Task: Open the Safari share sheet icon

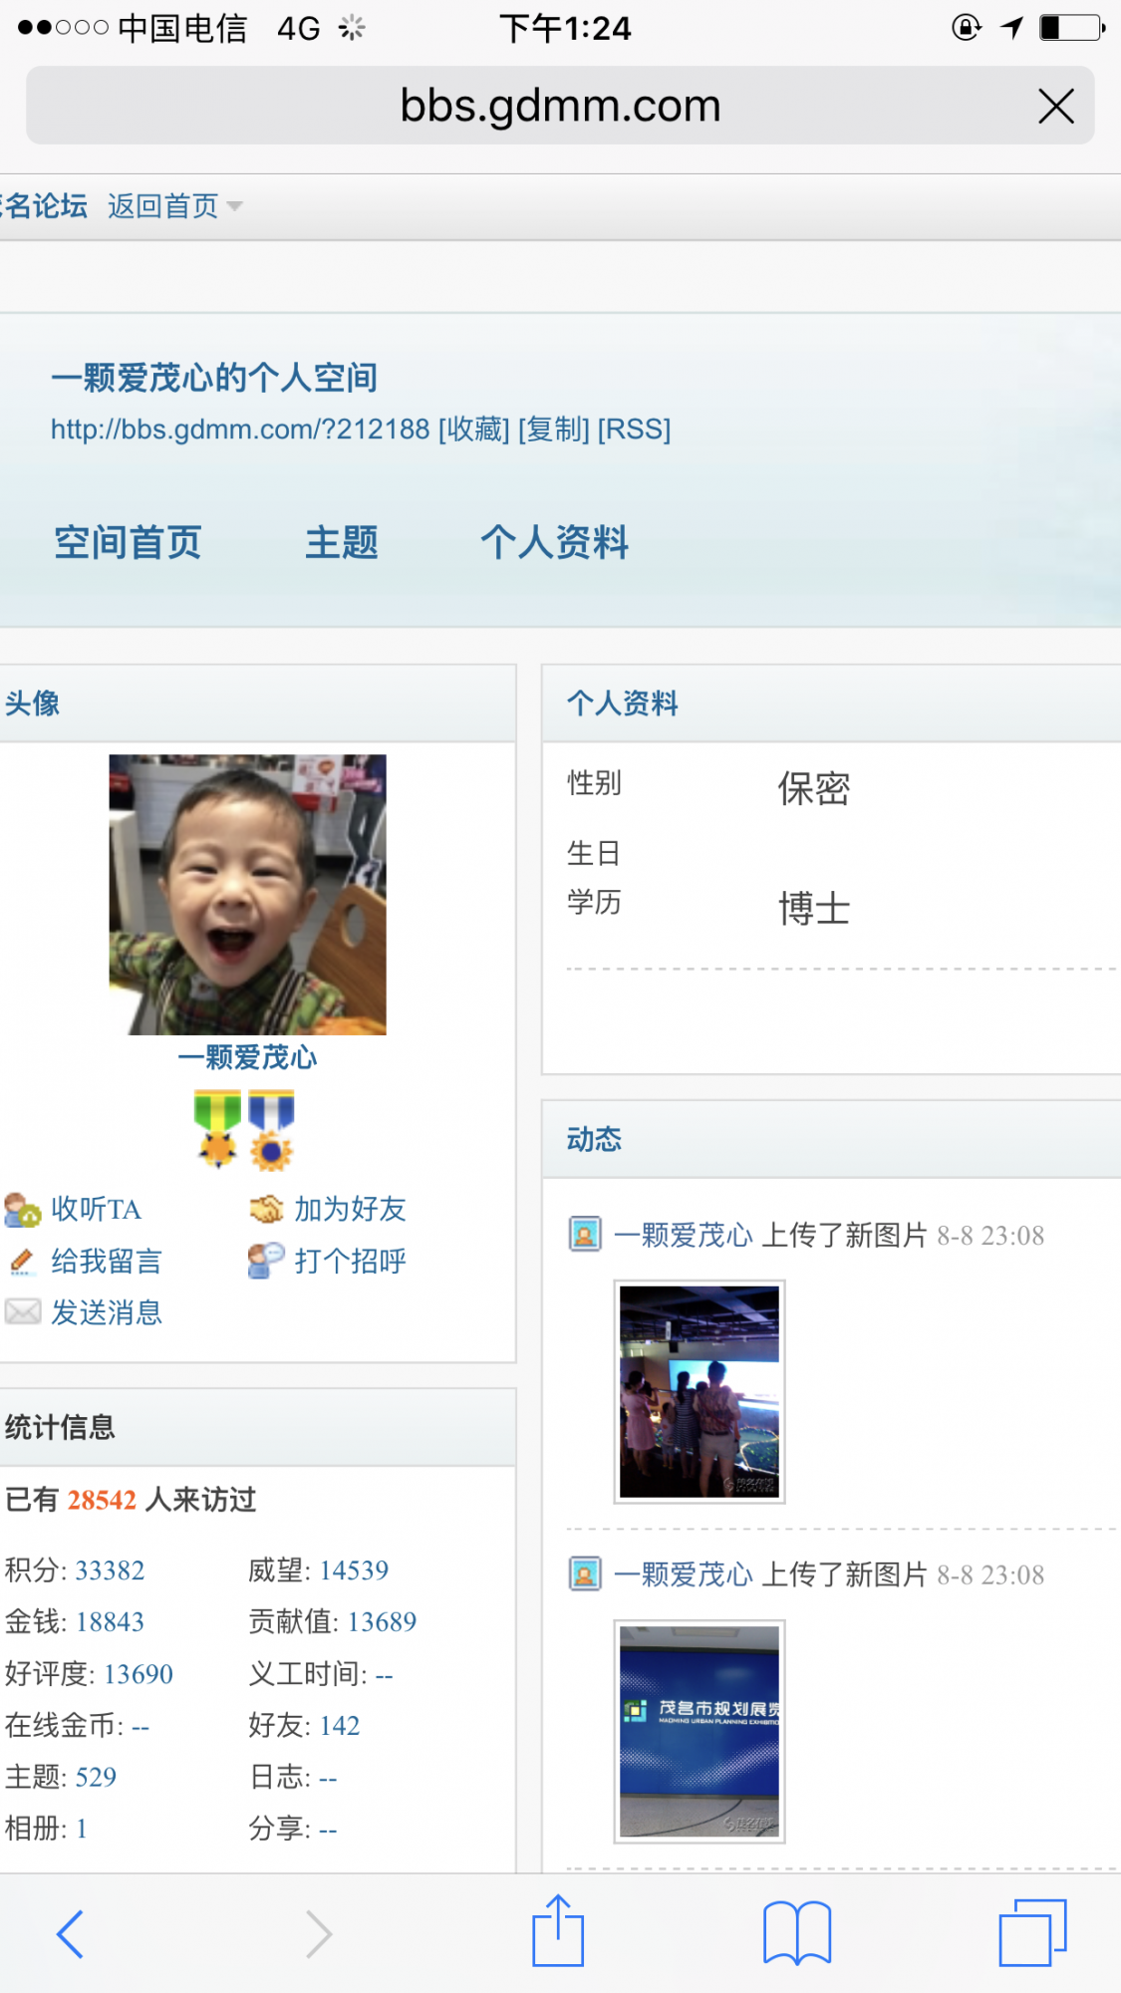Action: pos(558,1932)
